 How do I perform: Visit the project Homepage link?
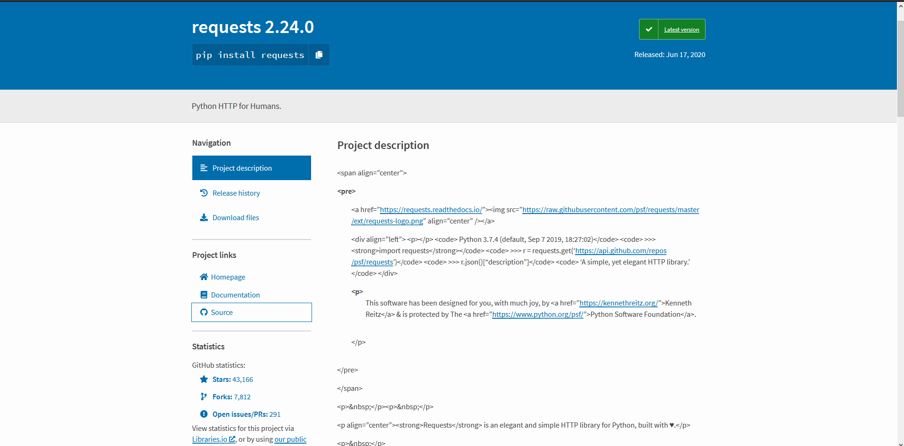[x=228, y=277]
